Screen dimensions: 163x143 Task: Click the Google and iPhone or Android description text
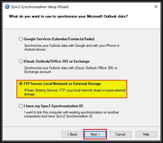pos(72,47)
